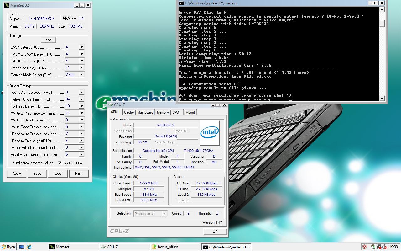This screenshot has width=401, height=251.
Task: Click the MemSet title bar icon
Action: click(x=7, y=5)
